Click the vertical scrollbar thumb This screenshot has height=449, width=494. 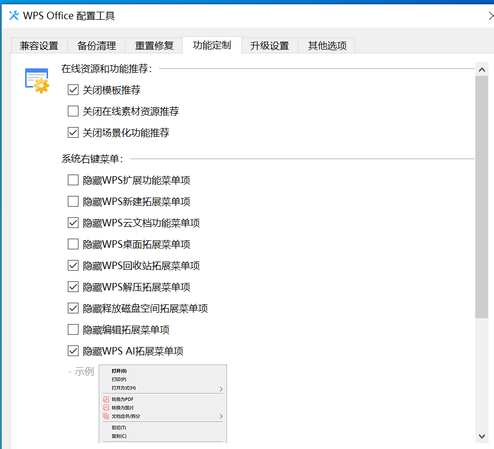point(482,197)
